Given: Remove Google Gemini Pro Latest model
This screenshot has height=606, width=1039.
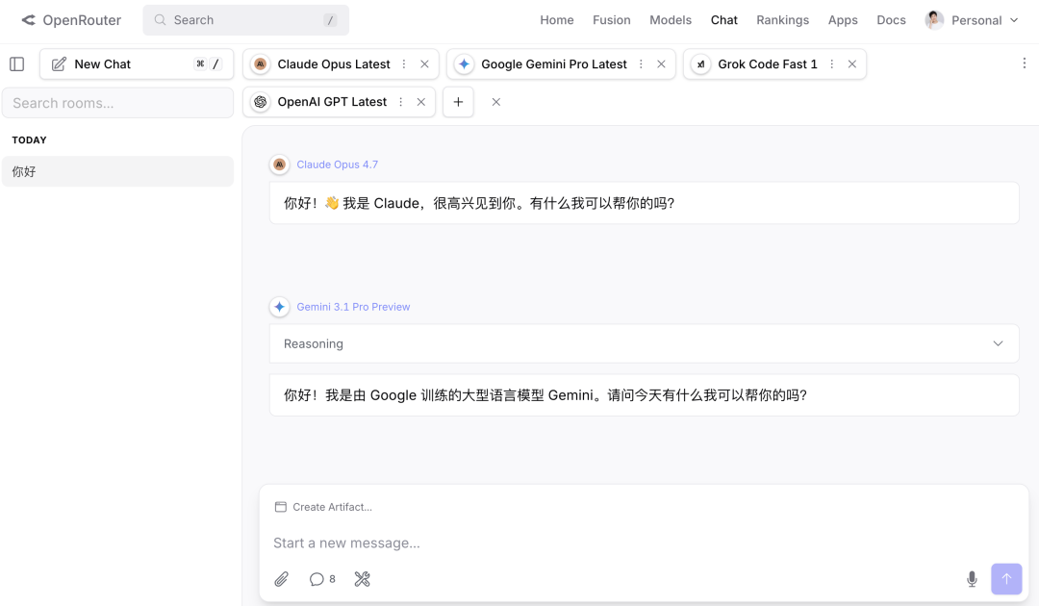Looking at the screenshot, I should click(661, 64).
